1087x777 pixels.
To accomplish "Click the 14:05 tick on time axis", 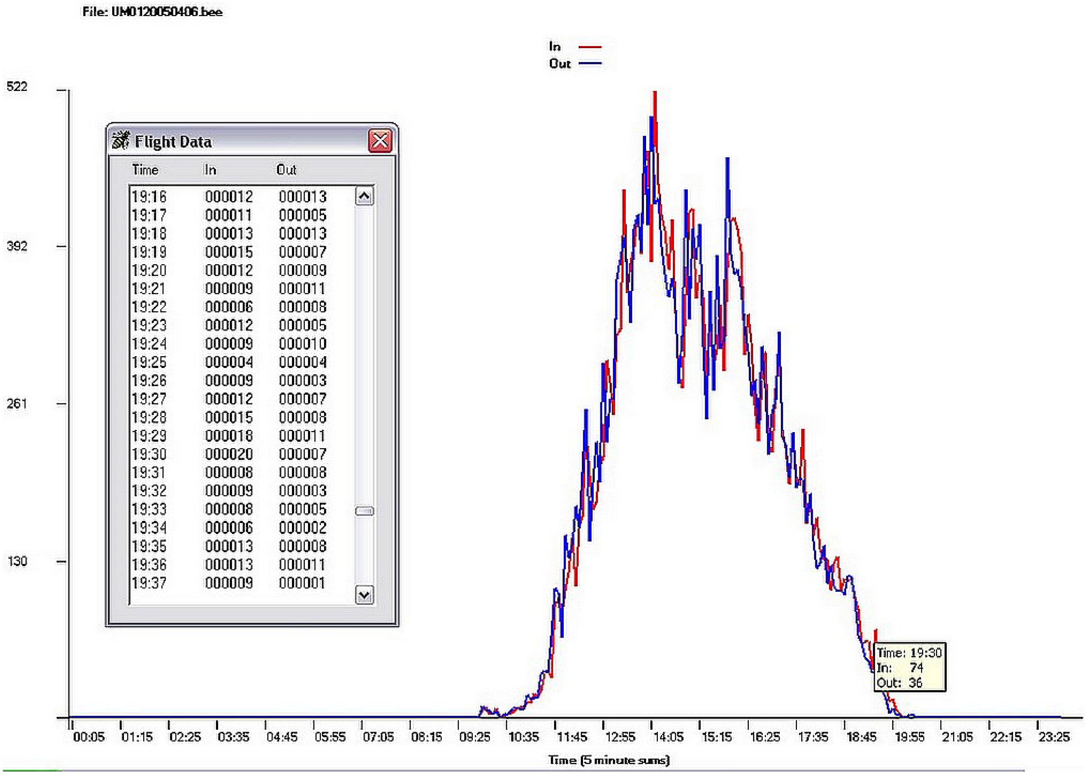I will point(668,737).
